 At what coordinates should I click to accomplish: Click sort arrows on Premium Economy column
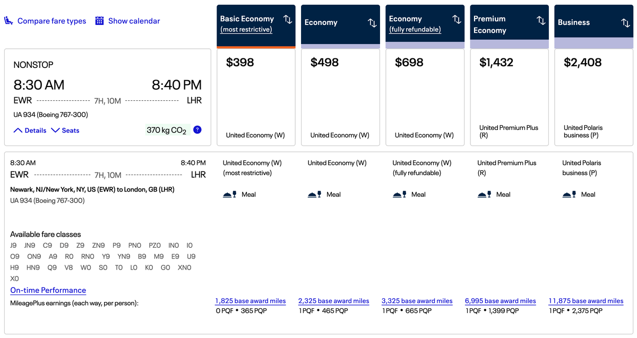(x=541, y=19)
